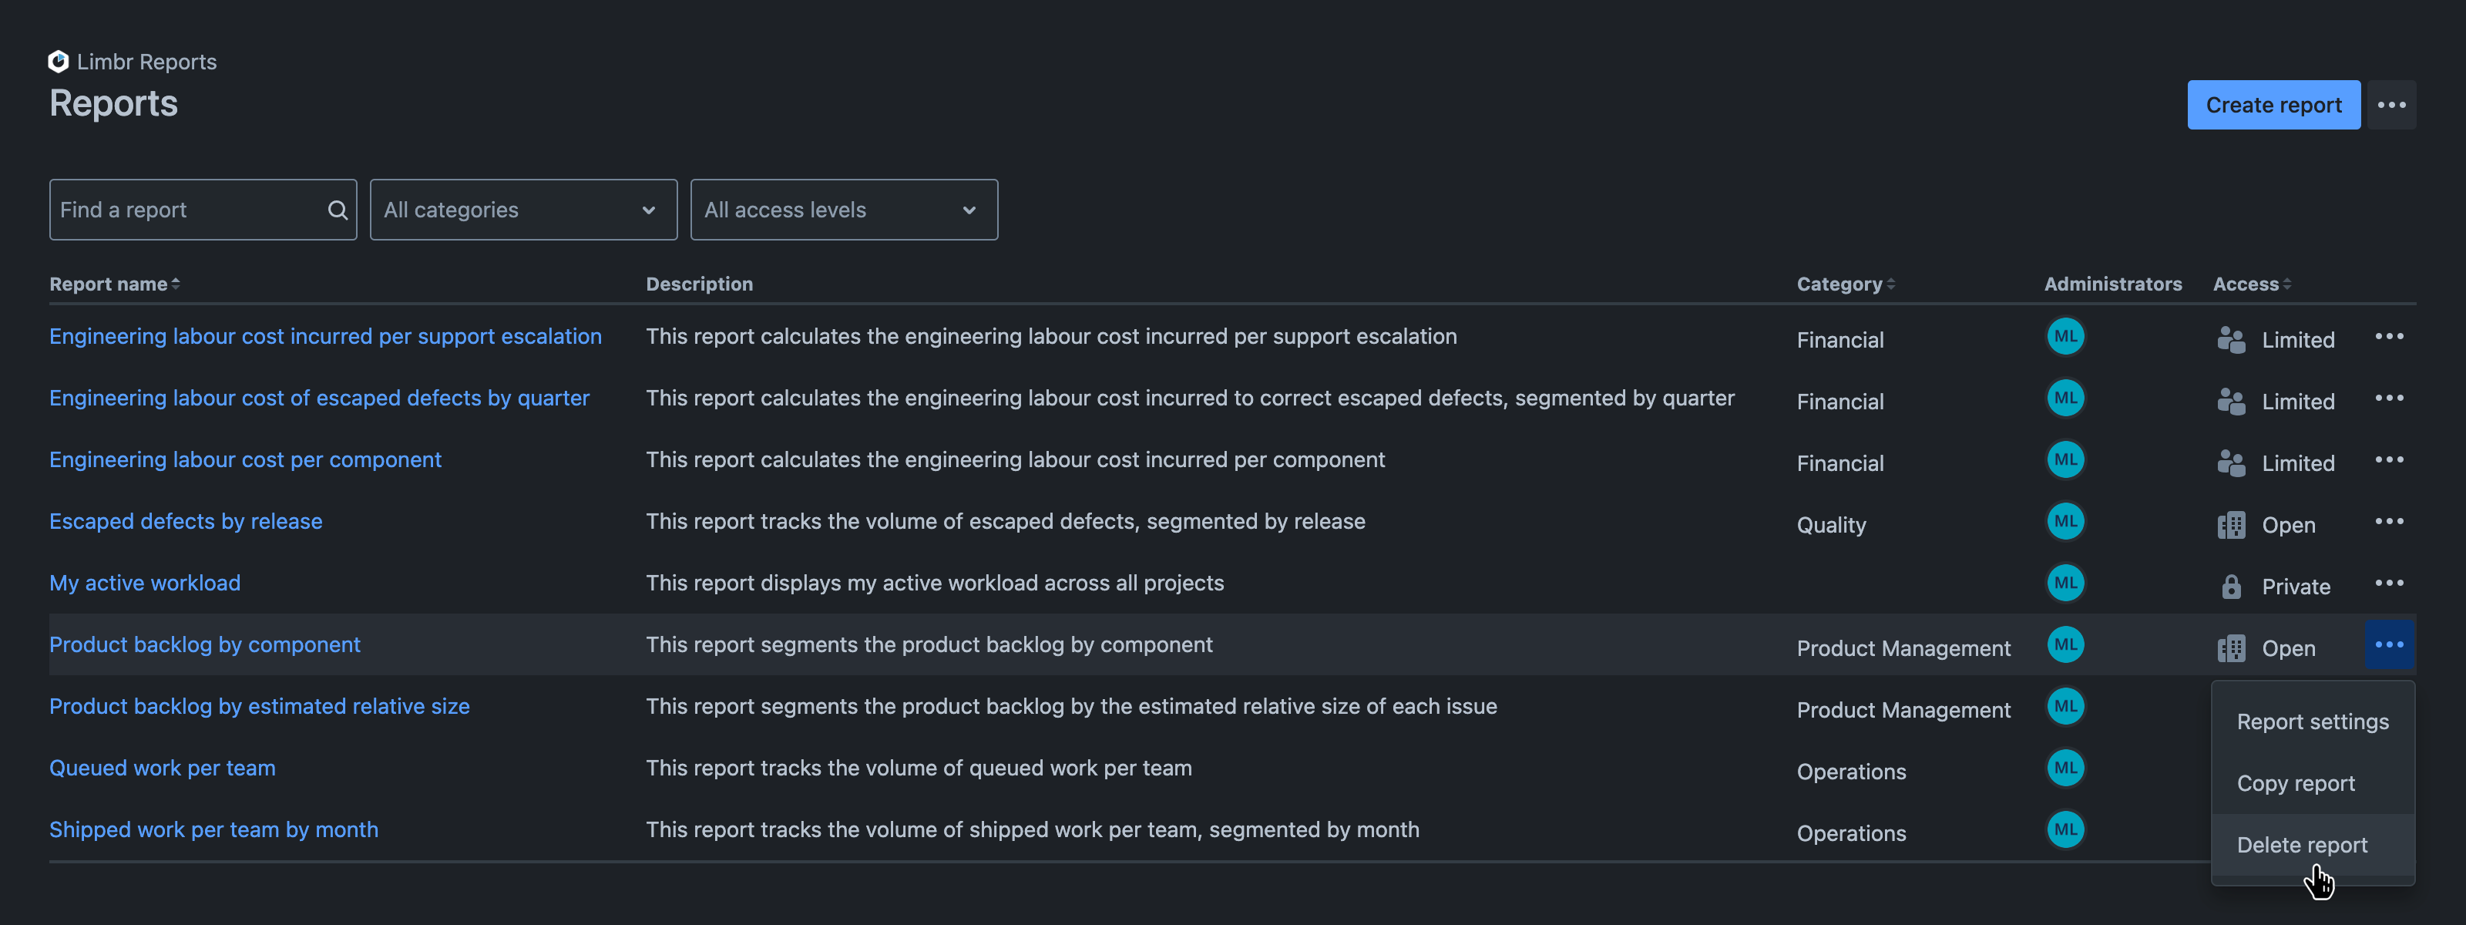Open actions menu for My active workload
The width and height of the screenshot is (2466, 925).
[2388, 584]
